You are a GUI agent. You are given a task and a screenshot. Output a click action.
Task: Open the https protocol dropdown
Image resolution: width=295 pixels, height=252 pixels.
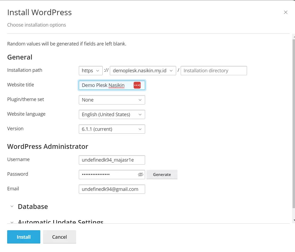[90, 70]
